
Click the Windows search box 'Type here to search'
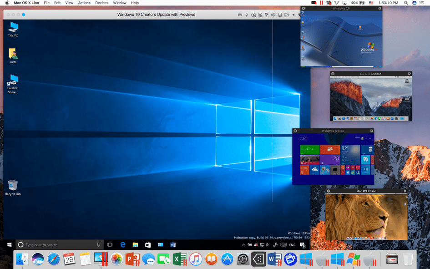60,244
